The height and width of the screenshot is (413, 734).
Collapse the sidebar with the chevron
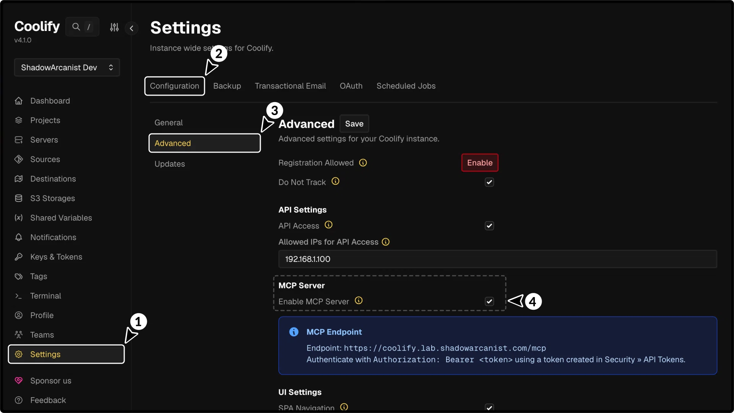coord(132,28)
